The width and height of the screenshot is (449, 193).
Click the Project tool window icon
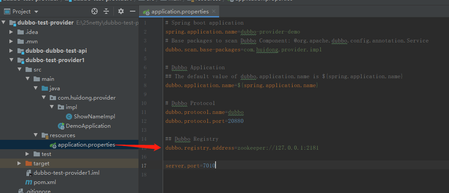coord(7,12)
